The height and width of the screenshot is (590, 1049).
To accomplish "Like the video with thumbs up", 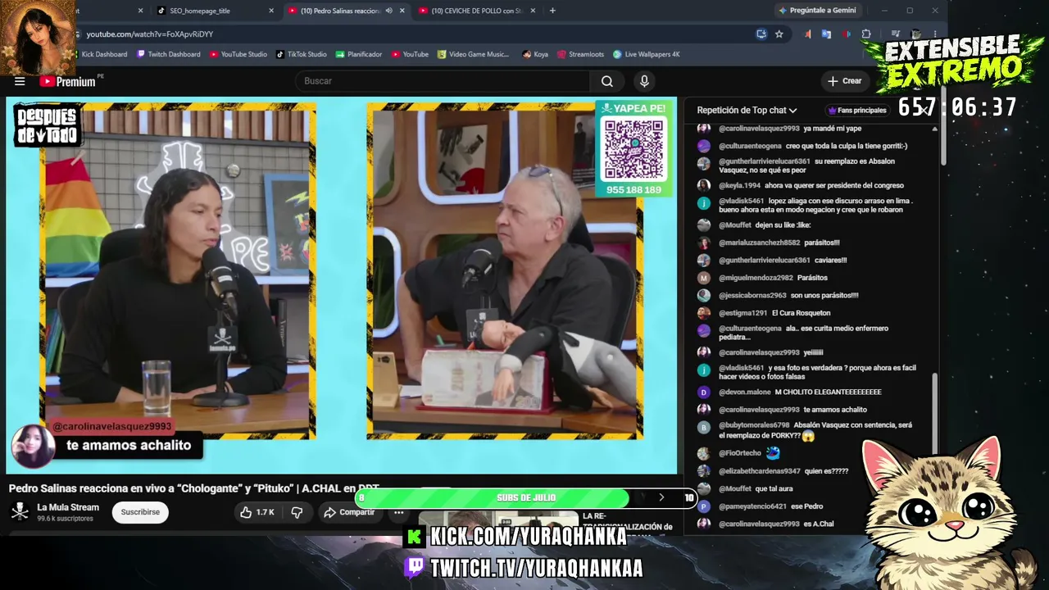I will tap(257, 512).
